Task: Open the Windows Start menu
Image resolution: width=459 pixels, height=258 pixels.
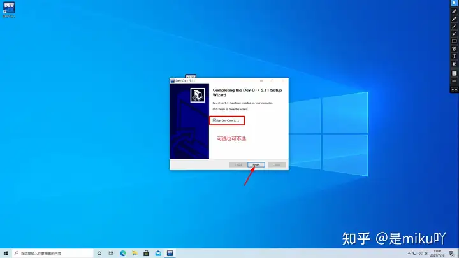Action: coord(6,254)
